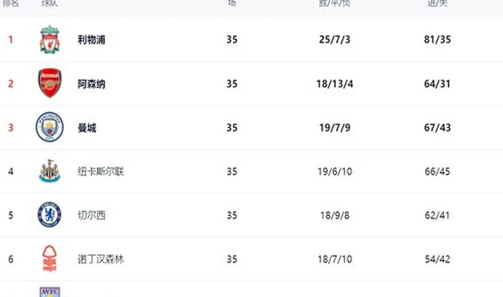Click Chelsea's 18/9/8 record cell
This screenshot has height=297, width=503.
click(x=335, y=215)
